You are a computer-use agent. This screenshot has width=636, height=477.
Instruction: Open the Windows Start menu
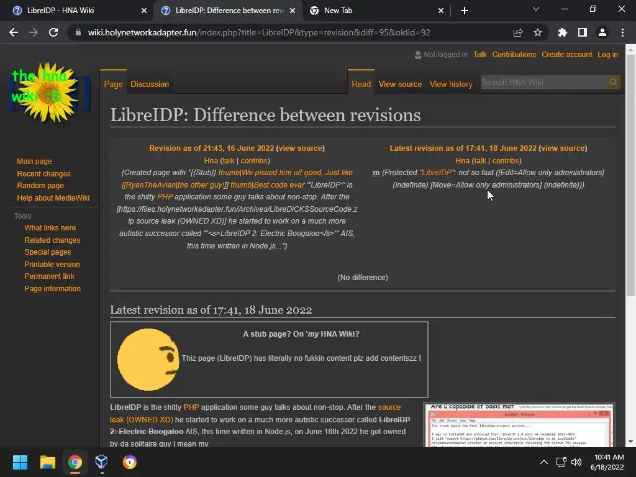click(20, 462)
